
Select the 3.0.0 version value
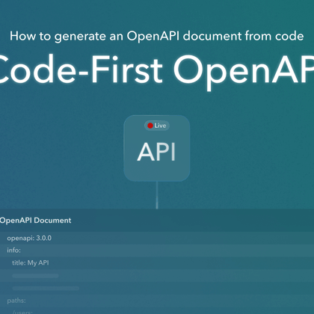(x=44, y=238)
